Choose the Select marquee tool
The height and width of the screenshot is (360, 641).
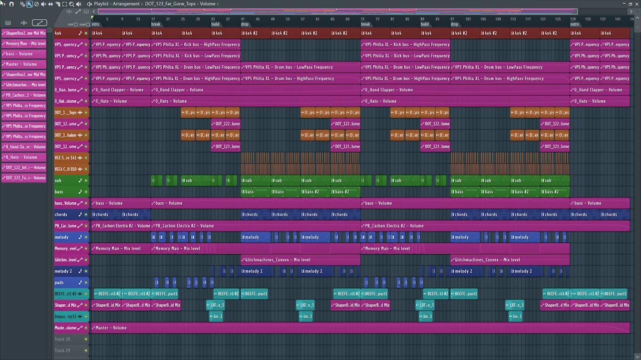[65, 4]
